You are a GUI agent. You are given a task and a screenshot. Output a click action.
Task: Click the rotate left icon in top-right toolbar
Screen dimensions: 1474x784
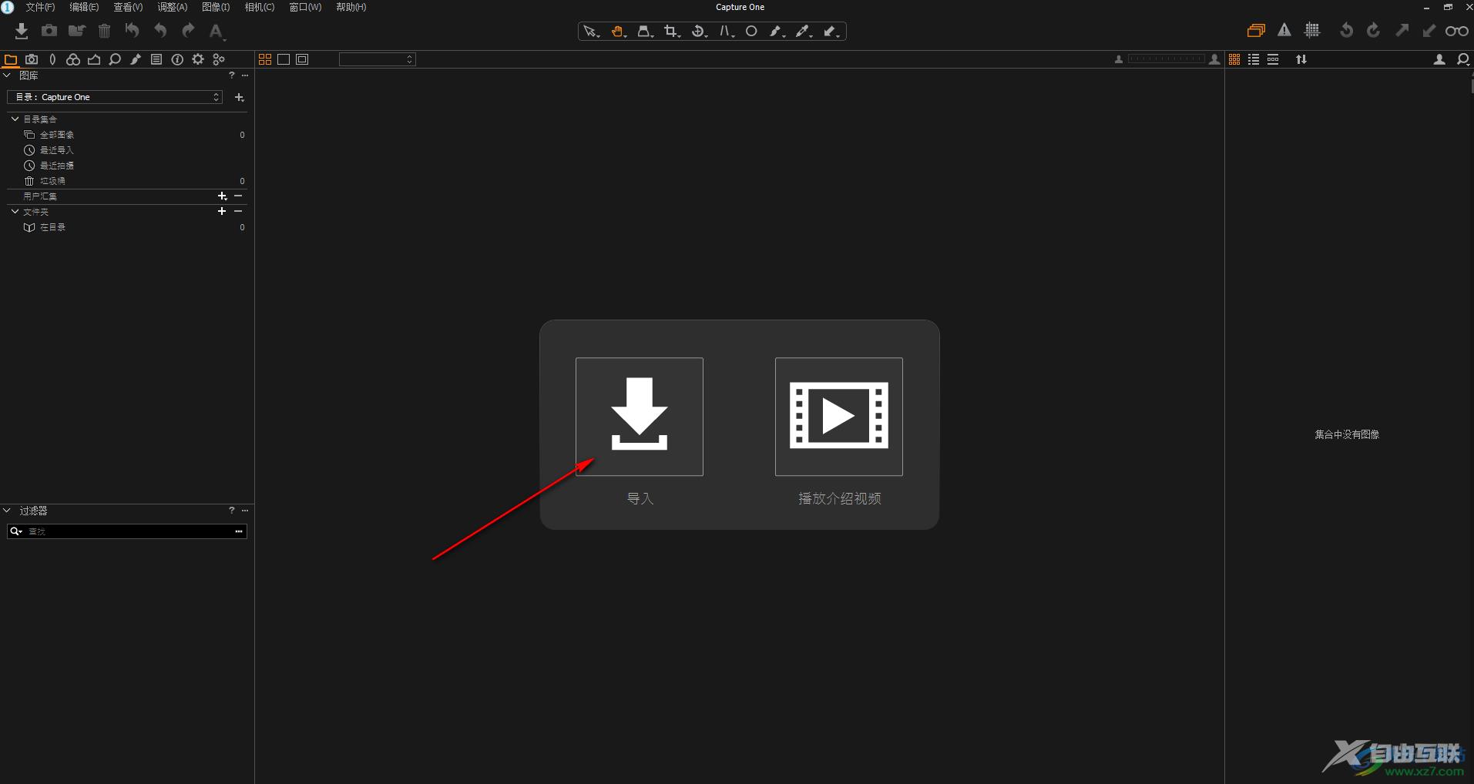tap(1346, 31)
